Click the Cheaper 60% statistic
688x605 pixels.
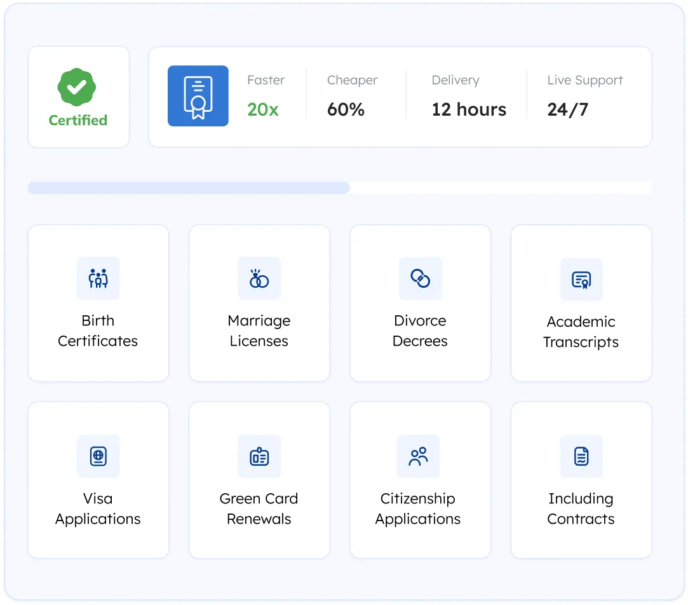(352, 96)
